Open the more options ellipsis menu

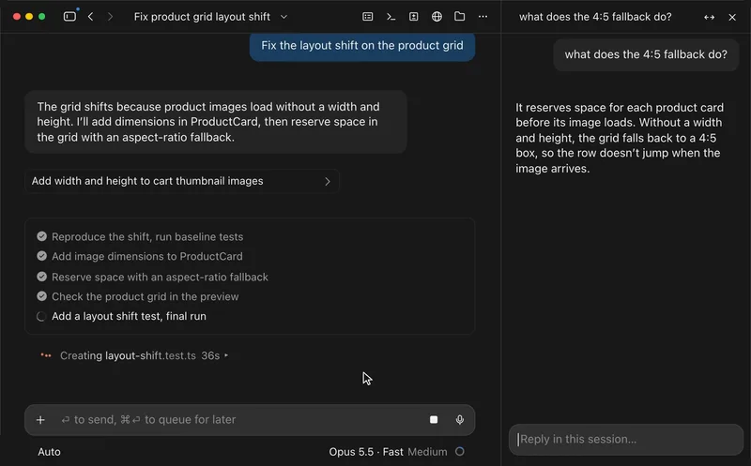click(483, 16)
